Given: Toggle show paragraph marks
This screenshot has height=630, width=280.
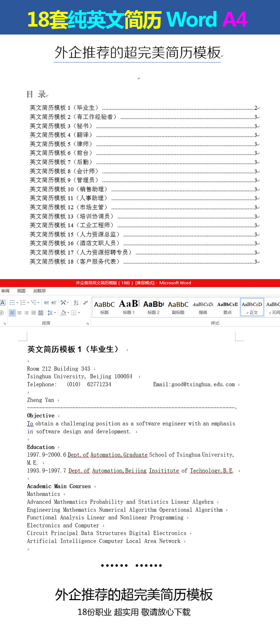Looking at the screenshot, I should 85,303.
